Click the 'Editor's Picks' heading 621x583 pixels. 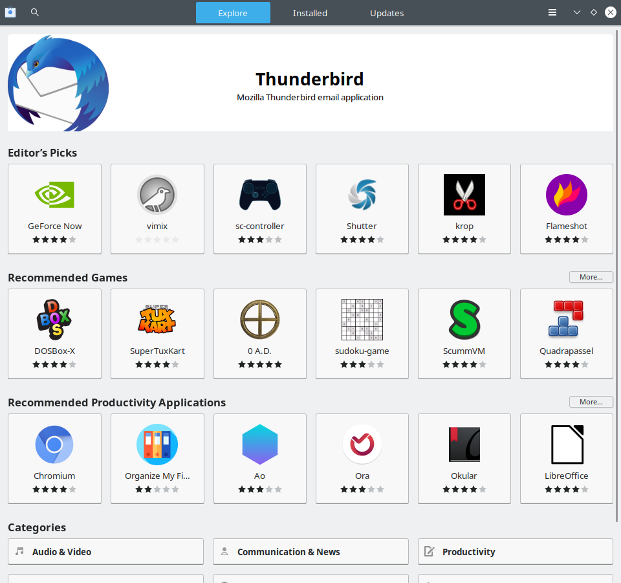pos(43,153)
